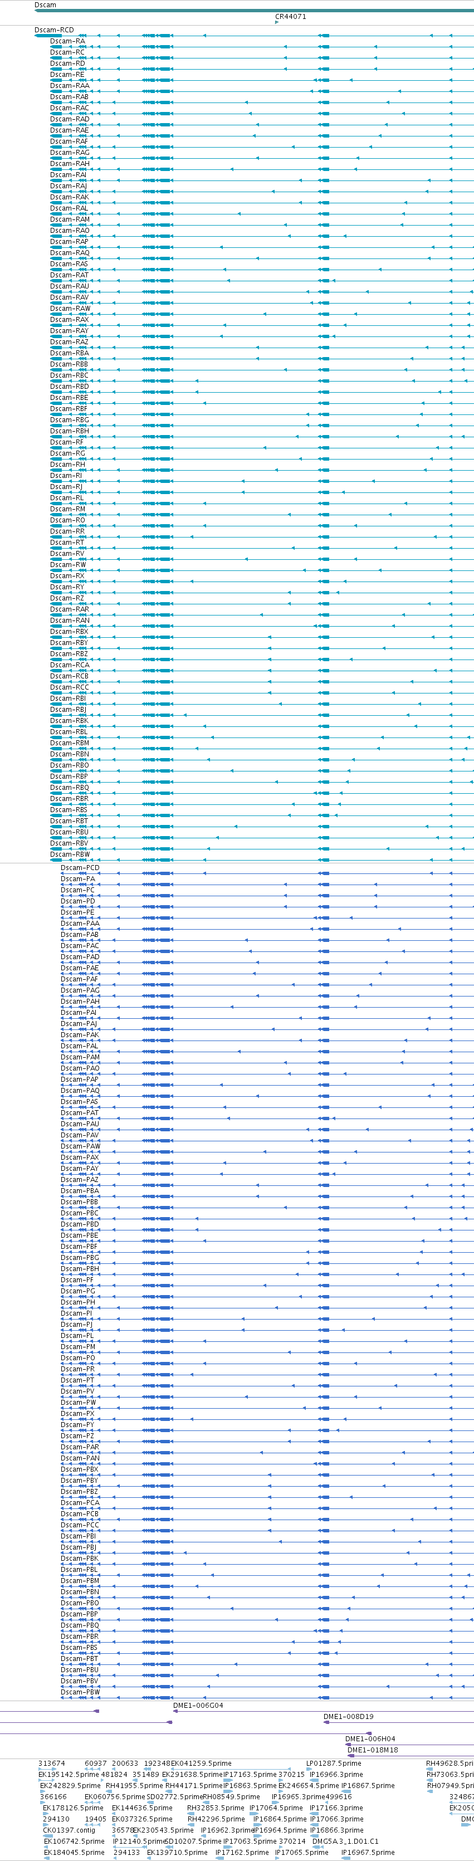The height and width of the screenshot is (1861, 474).
Task: Select the Dscam-RAK transcript label
Action: [x=70, y=197]
